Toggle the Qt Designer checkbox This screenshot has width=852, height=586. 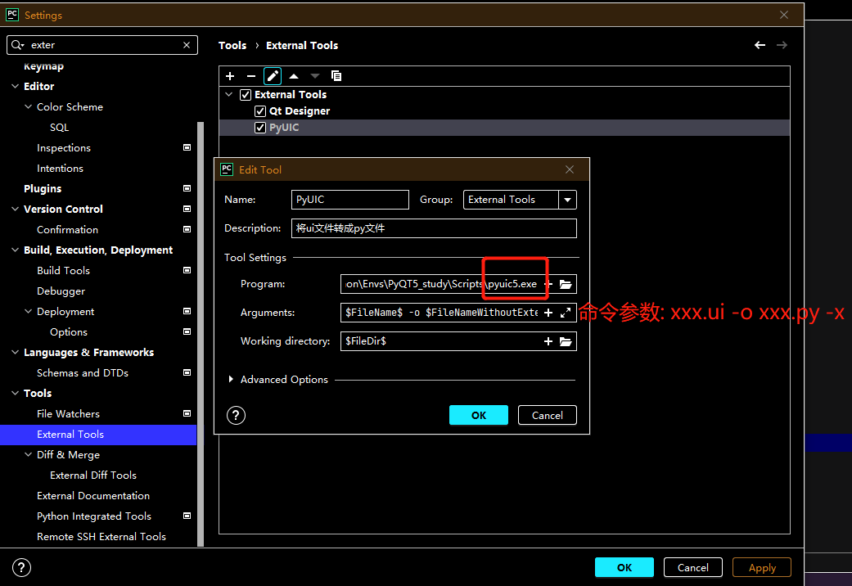260,111
